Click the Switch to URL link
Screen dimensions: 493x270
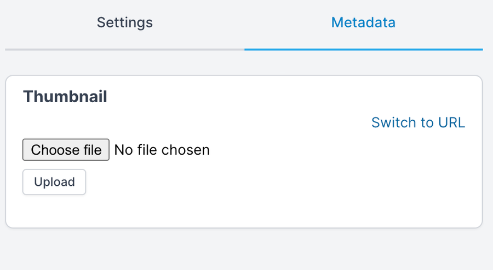(418, 122)
